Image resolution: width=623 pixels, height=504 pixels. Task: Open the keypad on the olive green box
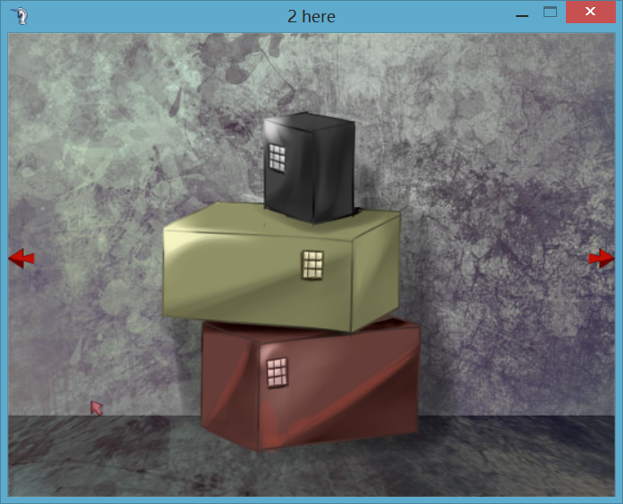click(312, 265)
